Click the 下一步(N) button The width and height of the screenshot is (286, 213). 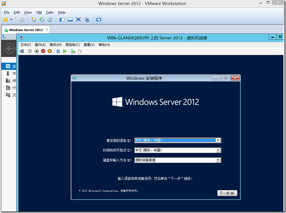[x=227, y=193]
